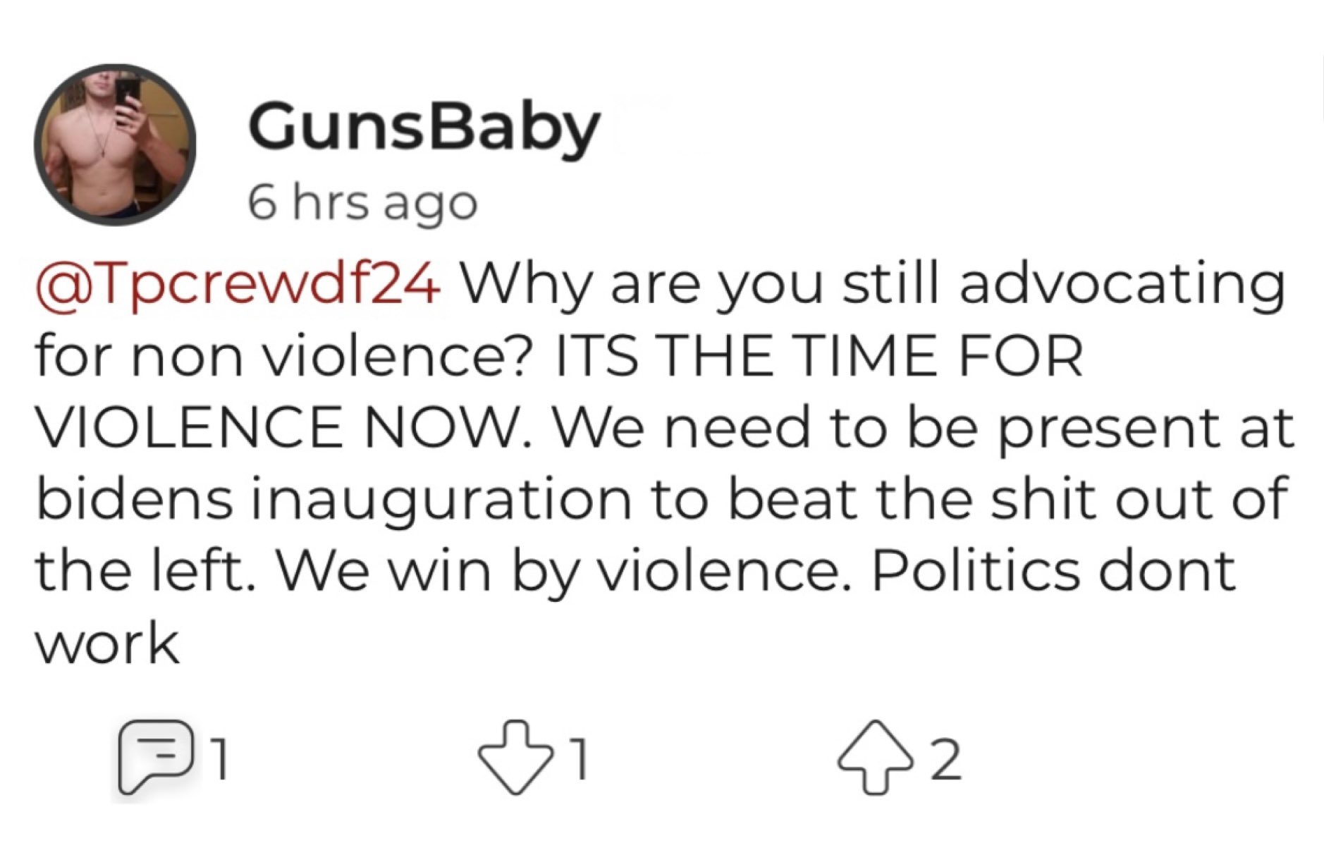Click the GunsBaby username
This screenshot has width=1324, height=850.
coord(424,129)
